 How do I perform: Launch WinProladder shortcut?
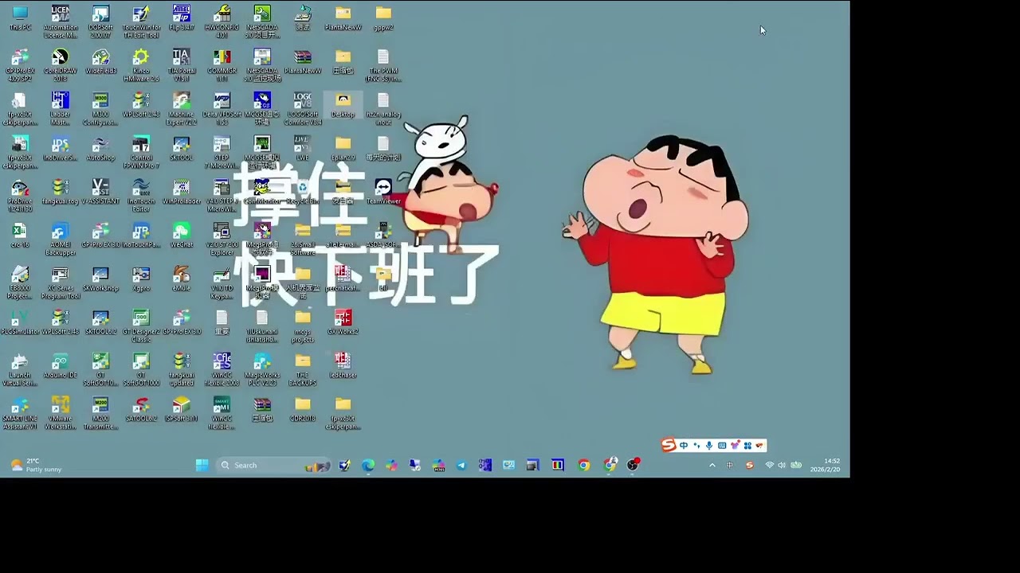(181, 193)
